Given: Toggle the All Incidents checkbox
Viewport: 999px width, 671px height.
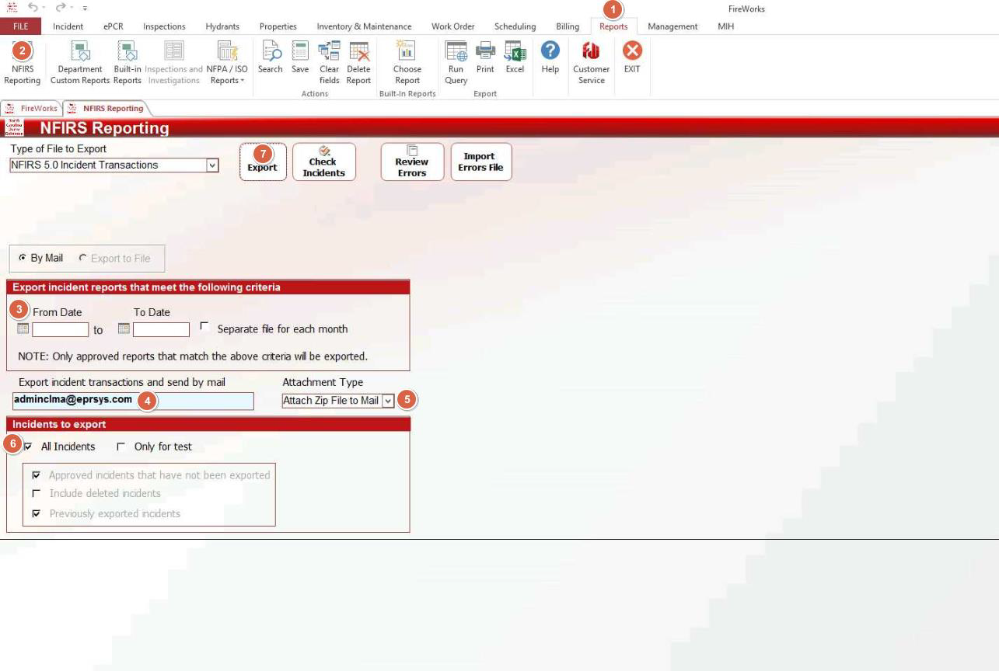Looking at the screenshot, I should 29,447.
